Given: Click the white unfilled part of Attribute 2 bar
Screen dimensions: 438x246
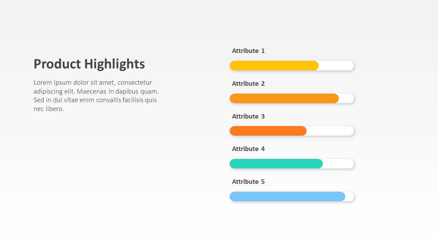Looking at the screenshot, I should pyautogui.click(x=346, y=98).
